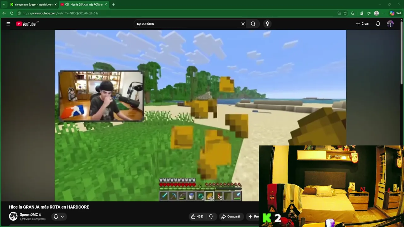Screen dimensions: 404x227
Task: Like the video with 45 K thumbs up
Action: (x=197, y=217)
